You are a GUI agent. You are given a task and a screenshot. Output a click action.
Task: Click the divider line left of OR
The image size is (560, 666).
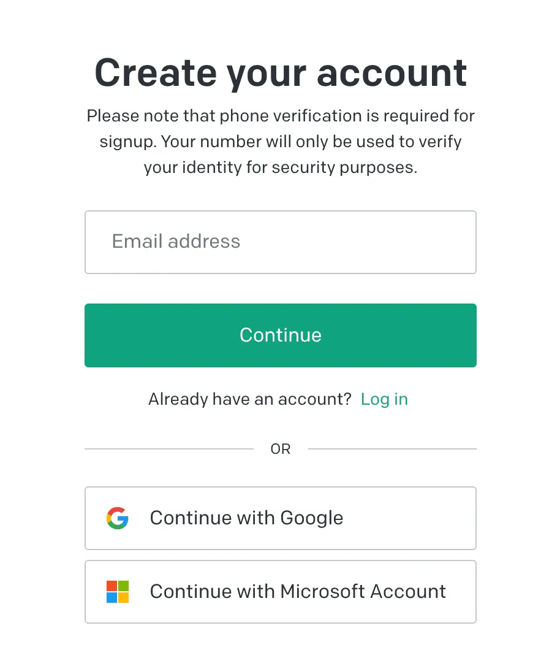point(168,449)
